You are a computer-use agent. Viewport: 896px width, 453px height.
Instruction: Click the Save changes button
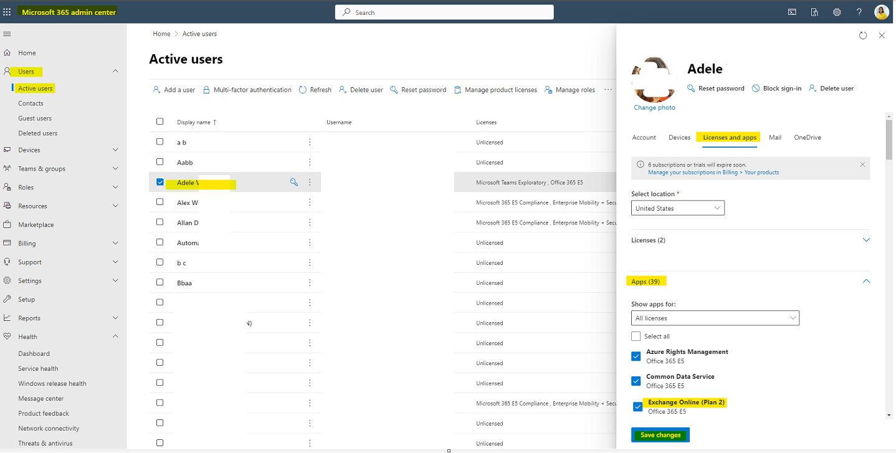click(660, 435)
